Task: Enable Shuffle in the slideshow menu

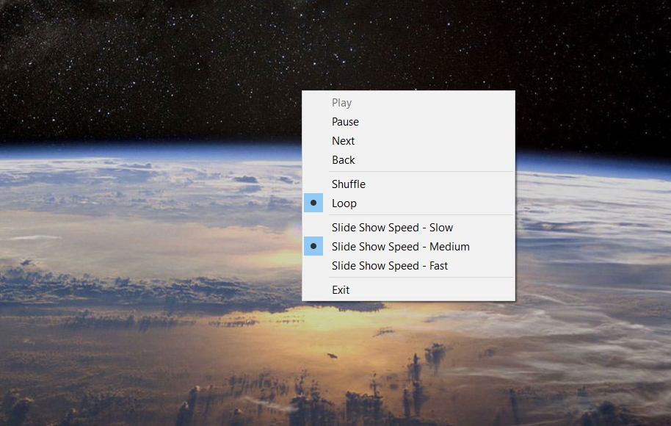Action: [x=408, y=184]
